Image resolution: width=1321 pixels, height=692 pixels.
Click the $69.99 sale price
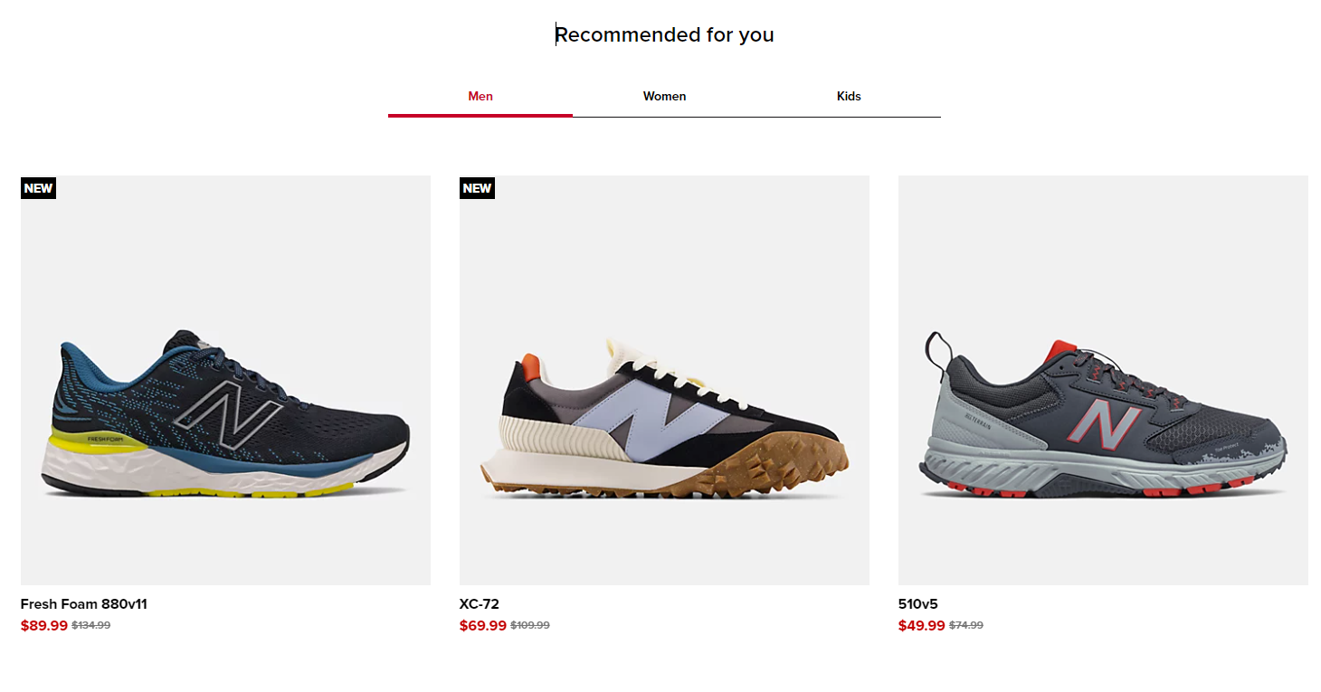click(483, 626)
